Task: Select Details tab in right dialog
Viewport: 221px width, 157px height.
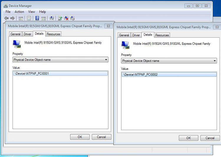Action: click(x=148, y=35)
